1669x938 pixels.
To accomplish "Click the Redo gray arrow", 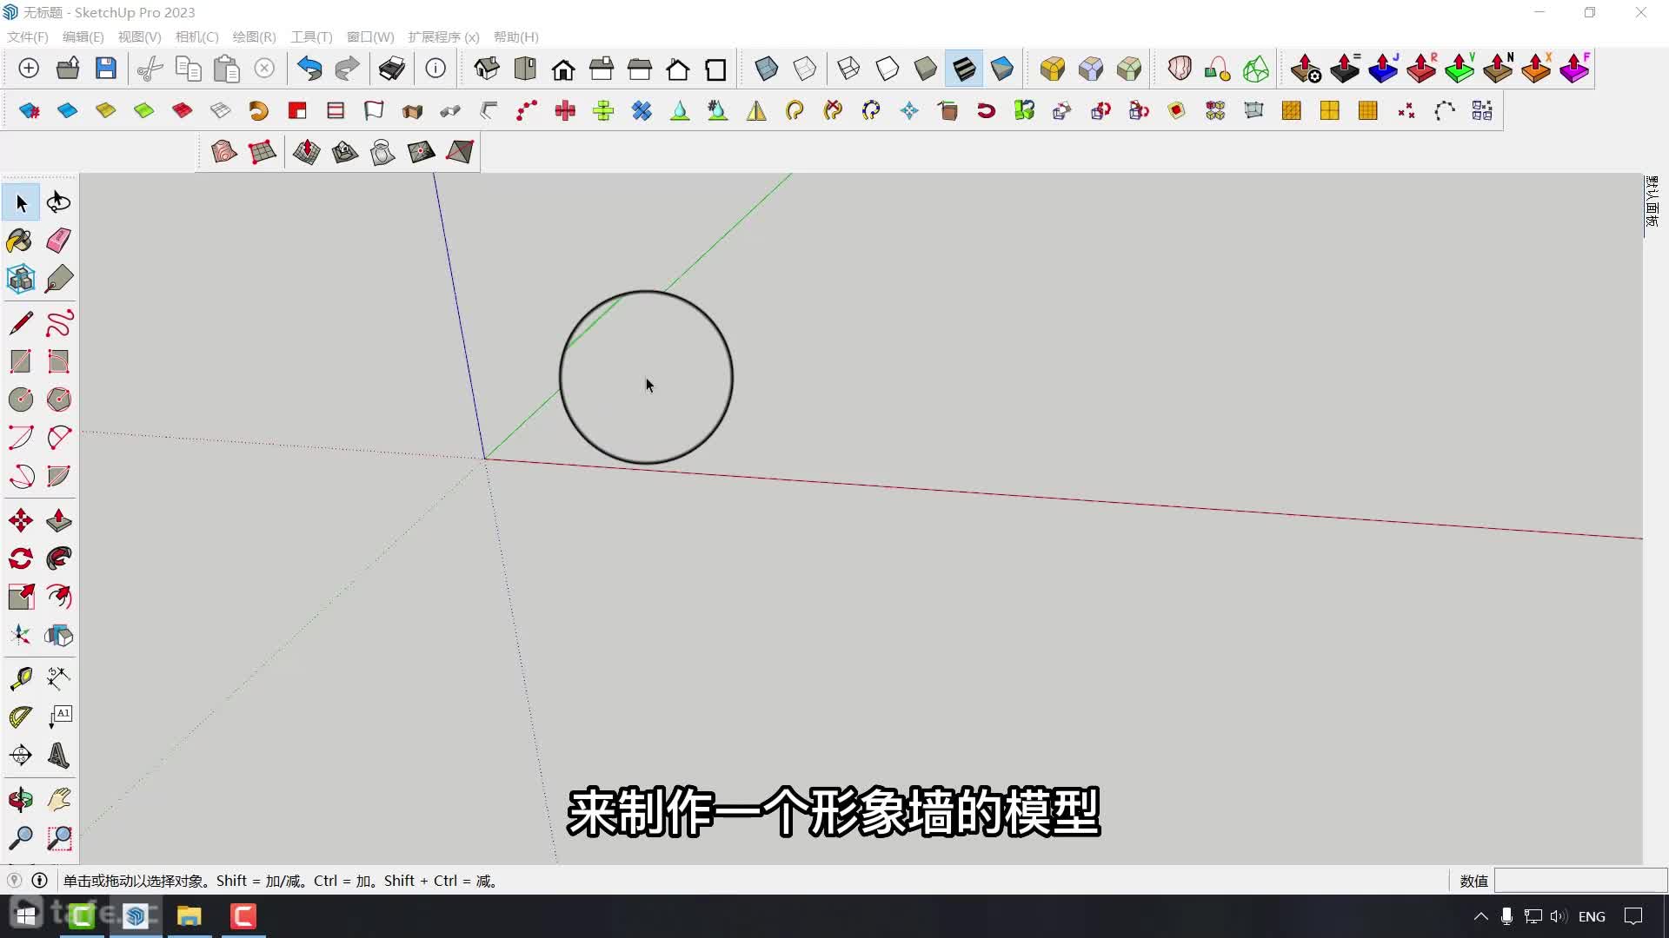I will (348, 69).
